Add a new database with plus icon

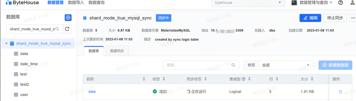[68, 18]
